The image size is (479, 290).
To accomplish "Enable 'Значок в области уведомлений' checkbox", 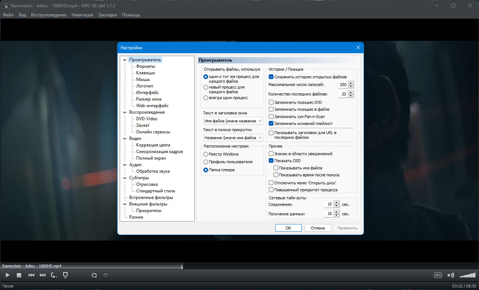I will coord(271,154).
